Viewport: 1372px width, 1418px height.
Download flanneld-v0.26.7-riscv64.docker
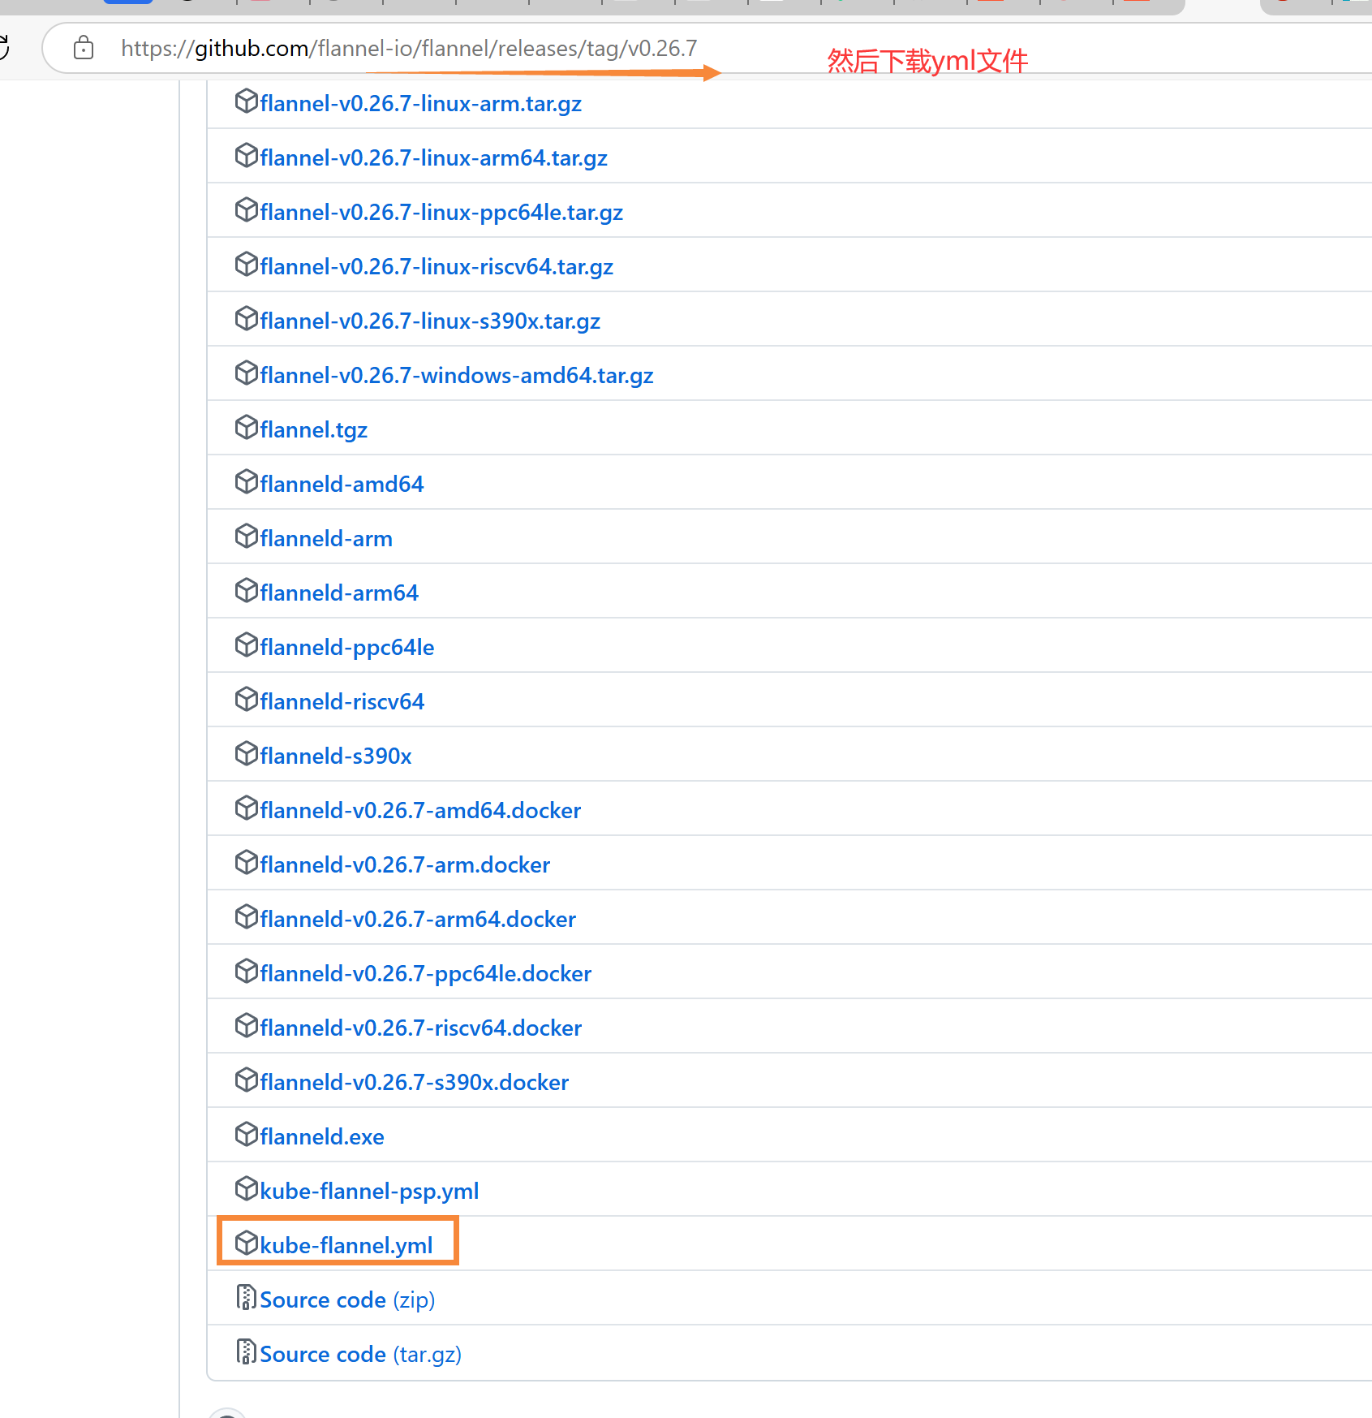point(420,1028)
